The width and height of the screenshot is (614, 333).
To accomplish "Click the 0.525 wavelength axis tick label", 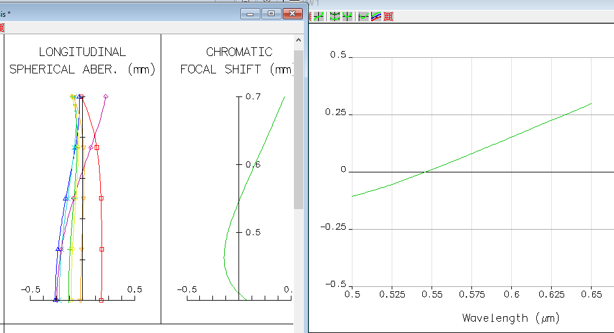I will point(392,294).
